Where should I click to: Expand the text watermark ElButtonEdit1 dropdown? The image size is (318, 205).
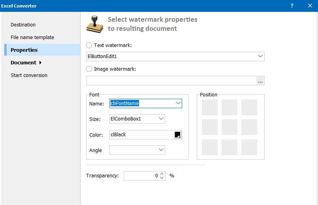(260, 56)
